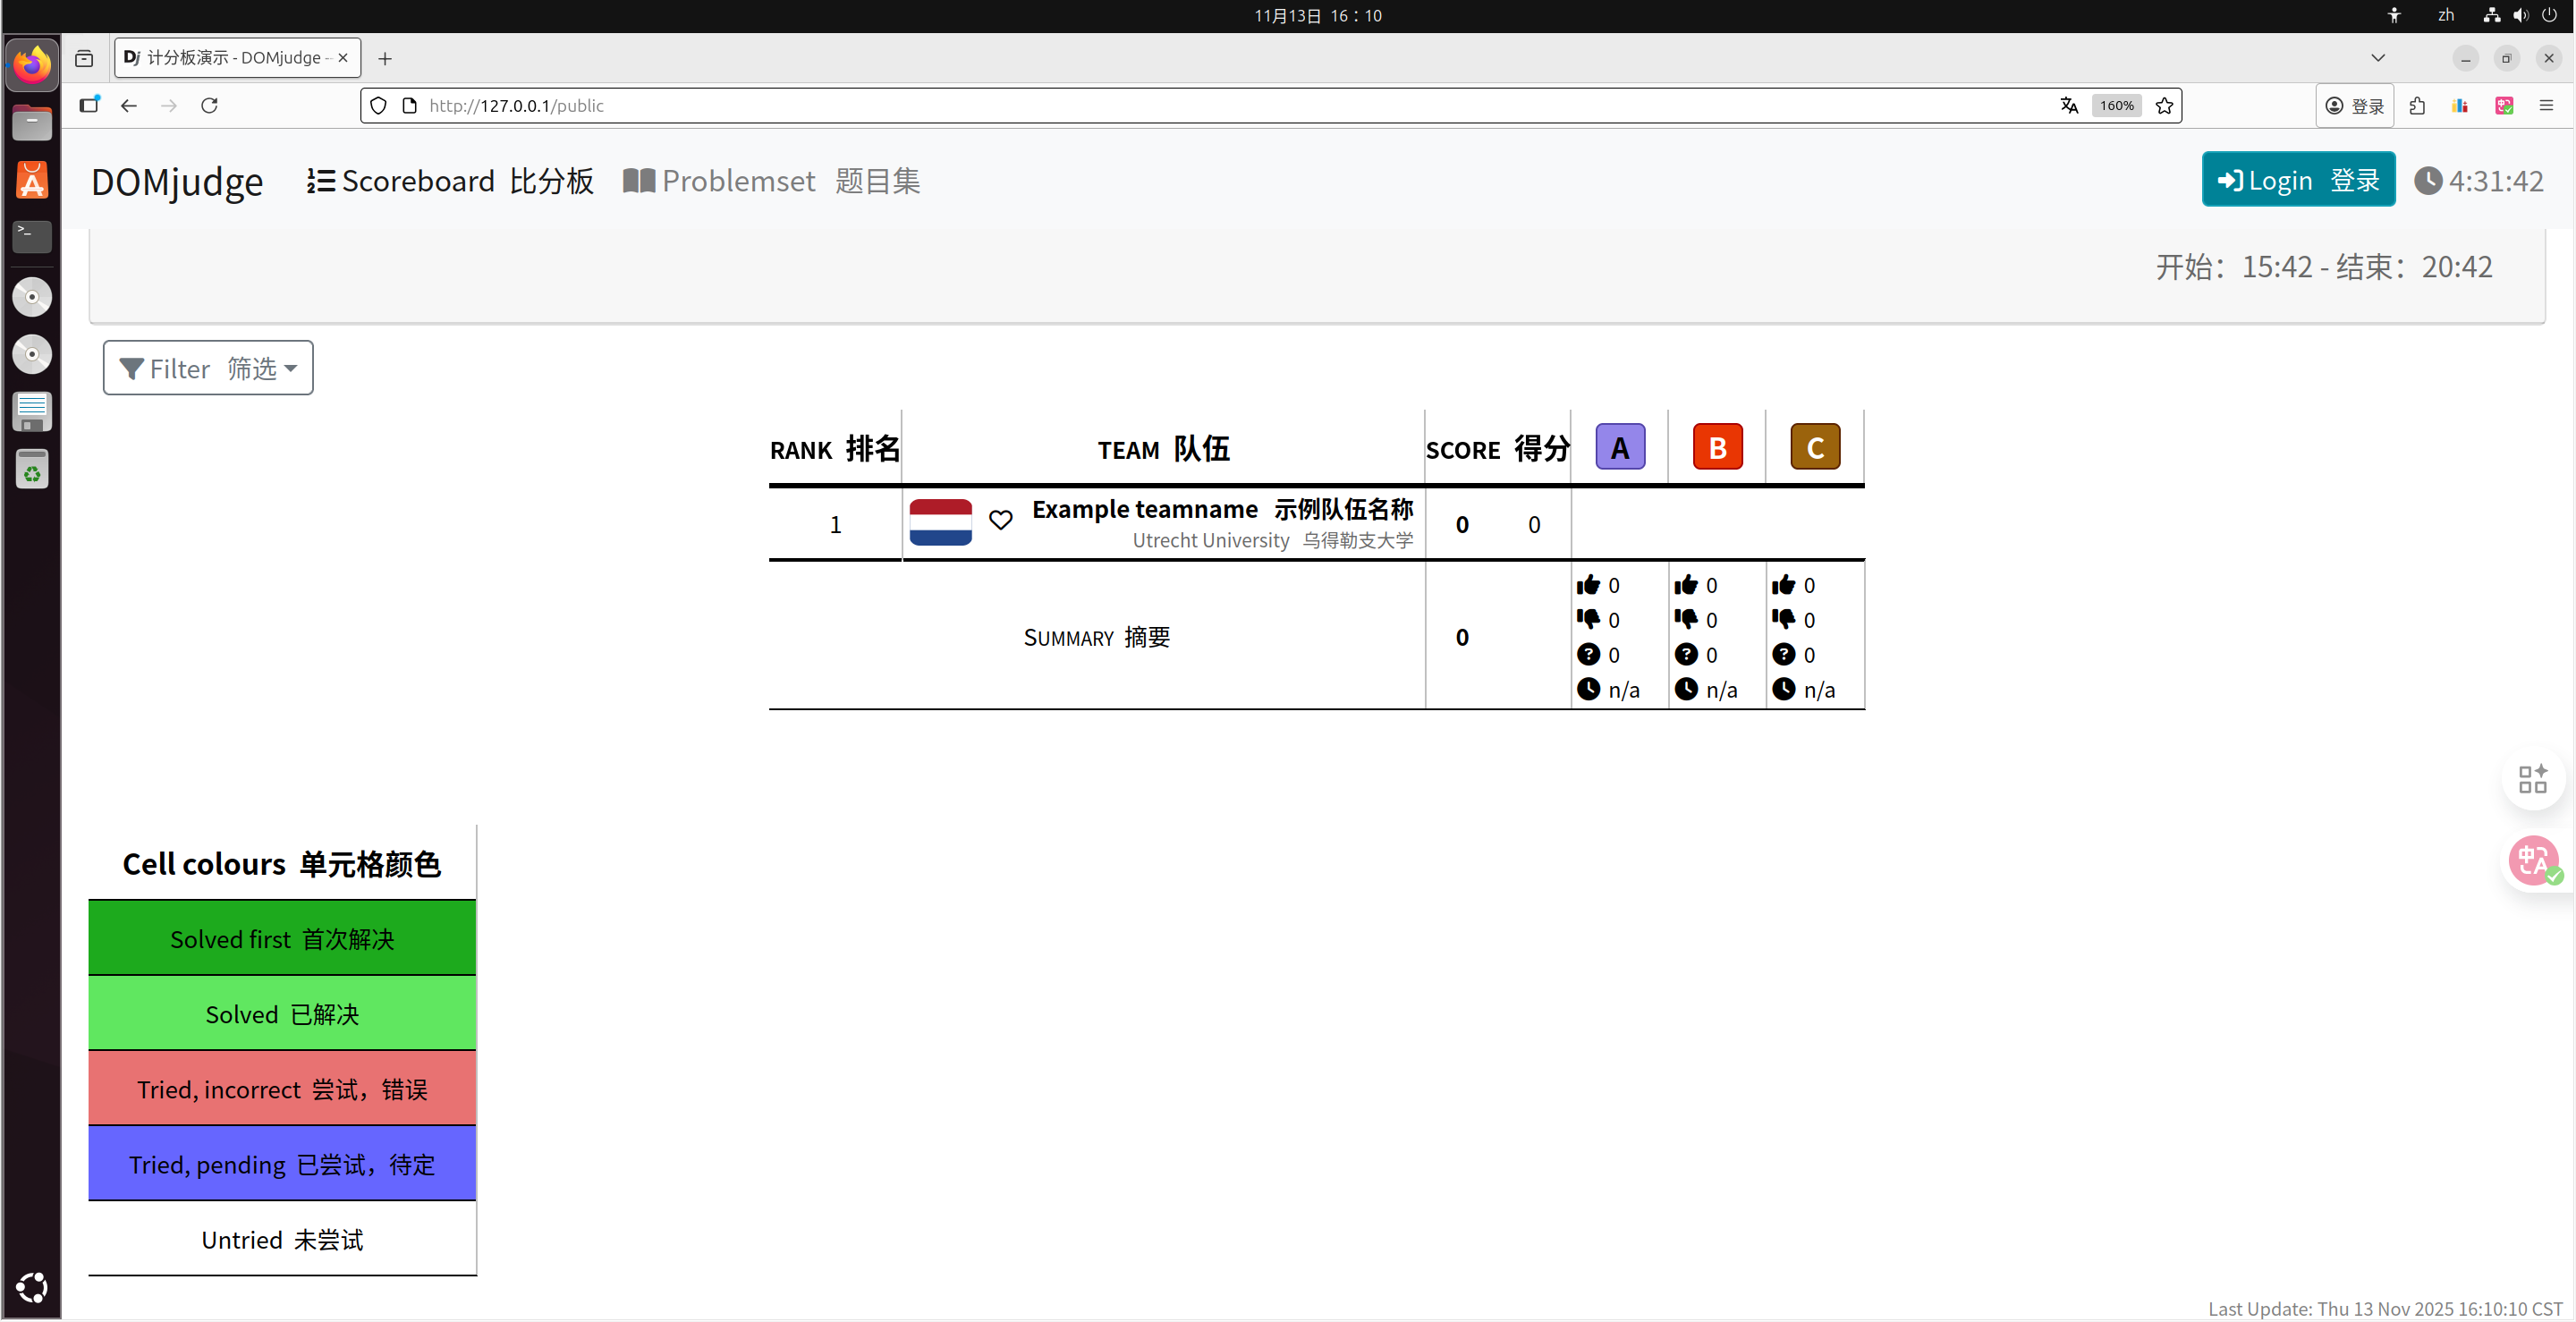2576x1322 pixels.
Task: Open the zh input language indicator
Action: (x=2445, y=15)
